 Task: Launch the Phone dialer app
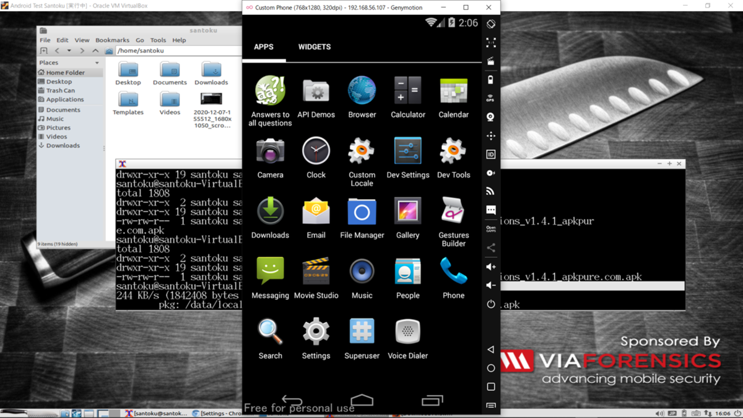(453, 278)
